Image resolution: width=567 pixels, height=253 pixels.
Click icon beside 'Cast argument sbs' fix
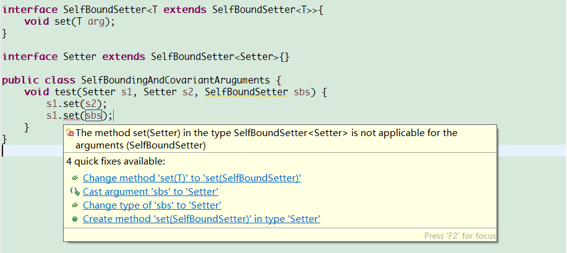(75, 192)
